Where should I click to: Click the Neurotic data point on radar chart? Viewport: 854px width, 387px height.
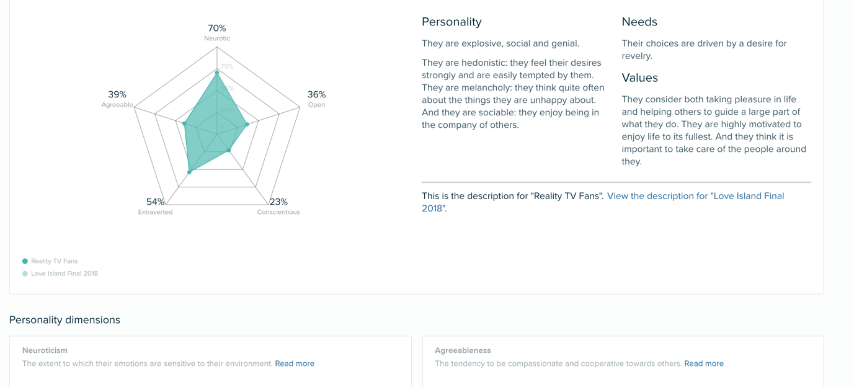(217, 73)
